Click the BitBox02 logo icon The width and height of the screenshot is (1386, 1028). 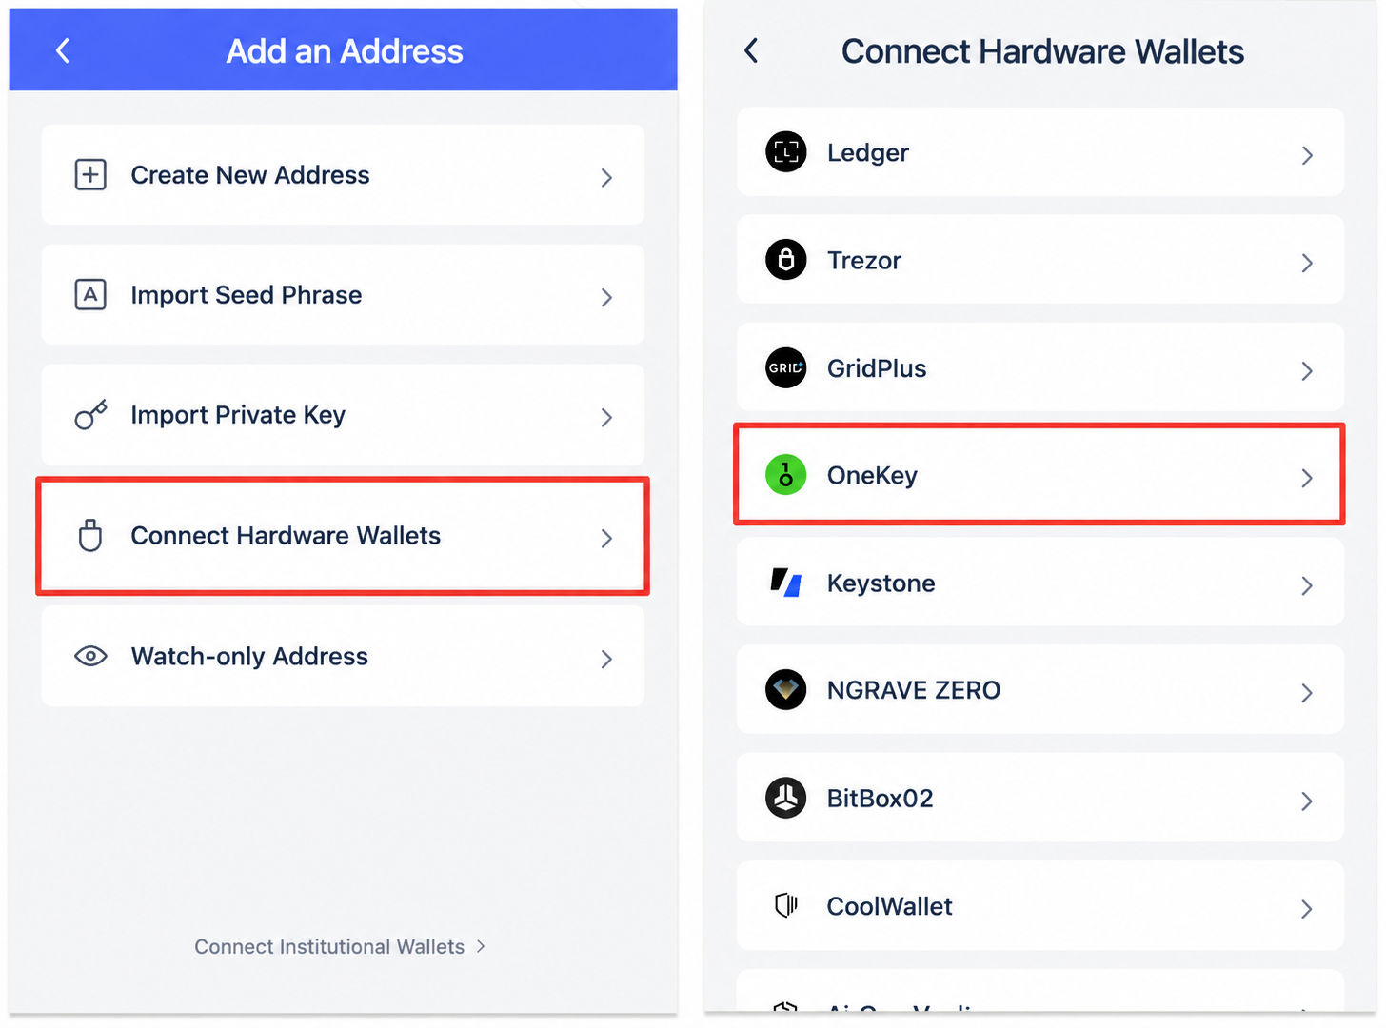pos(786,798)
